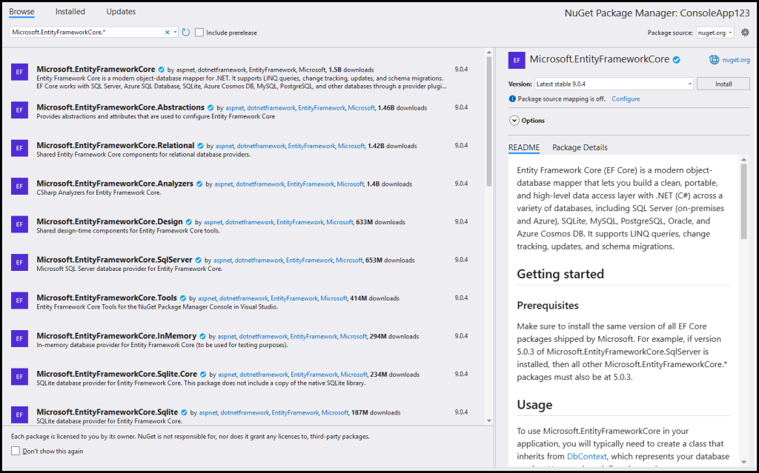Switch to the Package Details tab
This screenshot has width=759, height=473.
[x=580, y=147]
